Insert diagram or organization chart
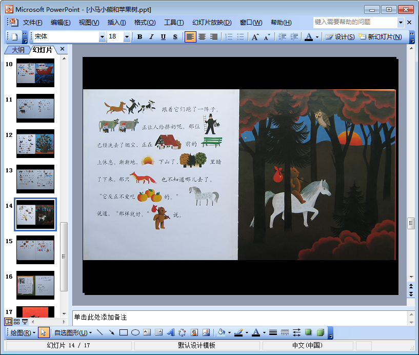 (x=182, y=332)
